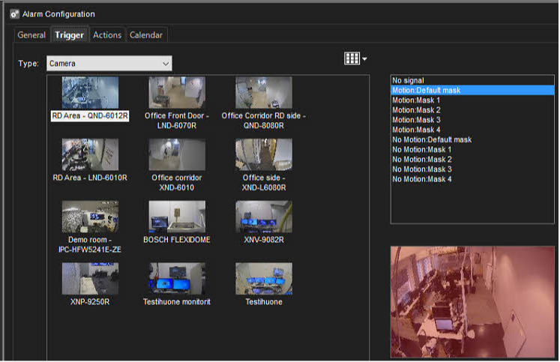Select the Testihuone monitorit camera
Viewport: 560px width, 362px height.
(177, 279)
